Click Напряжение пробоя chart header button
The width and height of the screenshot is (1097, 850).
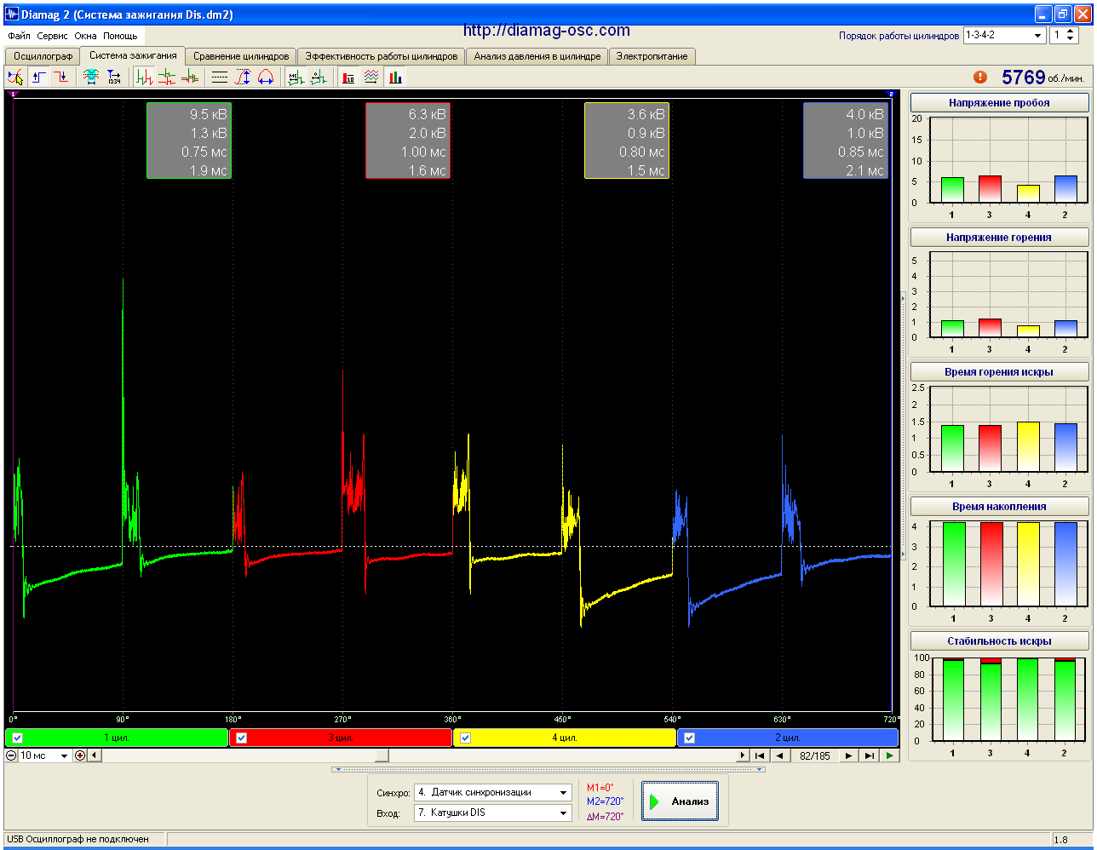coord(999,103)
